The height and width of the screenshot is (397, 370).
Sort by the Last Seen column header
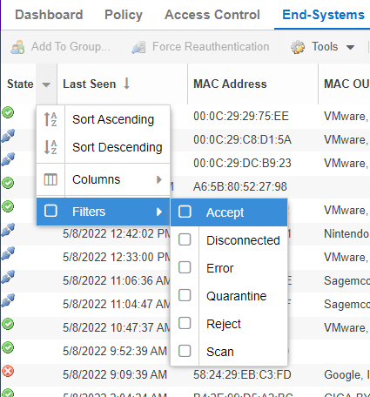pos(90,84)
